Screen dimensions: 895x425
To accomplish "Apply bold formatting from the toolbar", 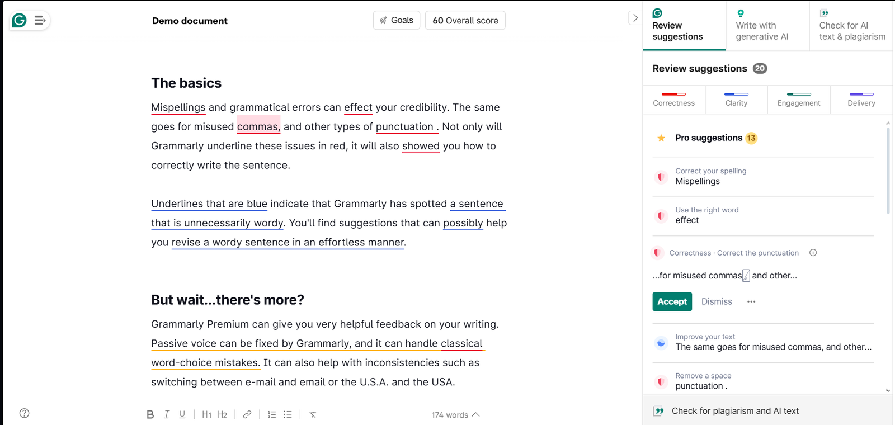I will [x=150, y=414].
